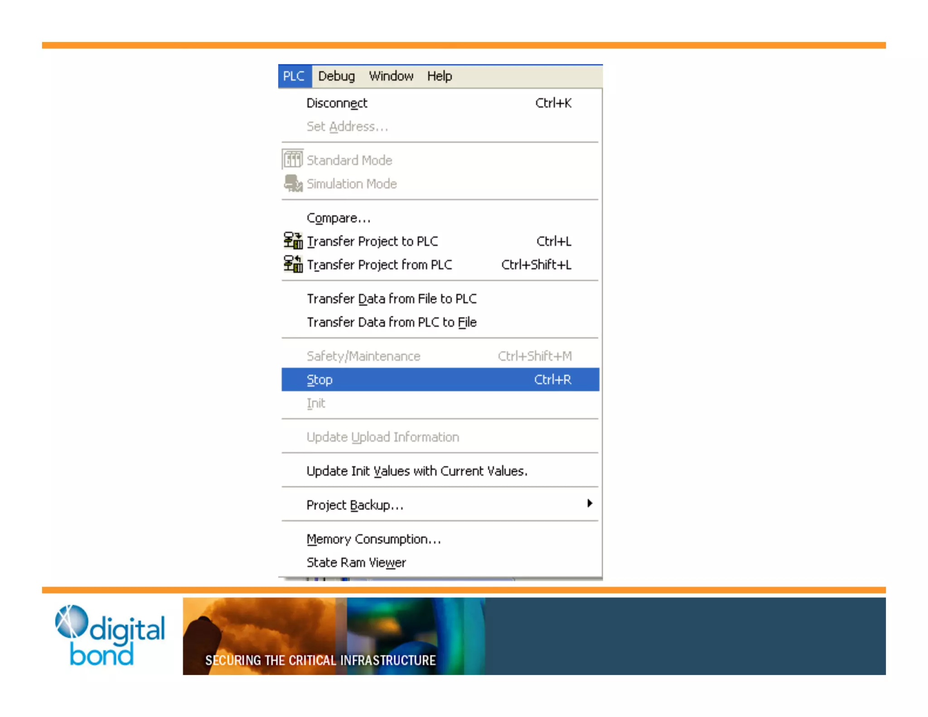Screen dimensions: 928x717
Task: Select Disconnect from the PLC menu
Action: 337,103
